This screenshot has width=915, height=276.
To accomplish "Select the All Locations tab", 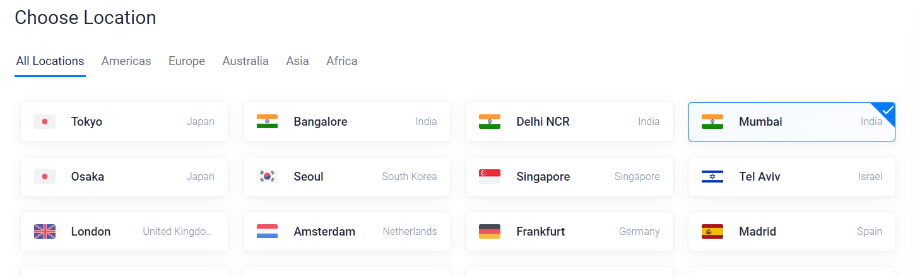I will tap(50, 61).
